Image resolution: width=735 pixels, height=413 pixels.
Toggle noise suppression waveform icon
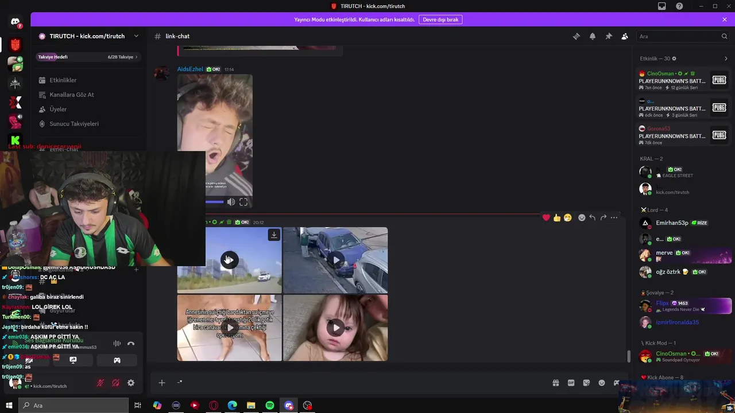[117, 344]
